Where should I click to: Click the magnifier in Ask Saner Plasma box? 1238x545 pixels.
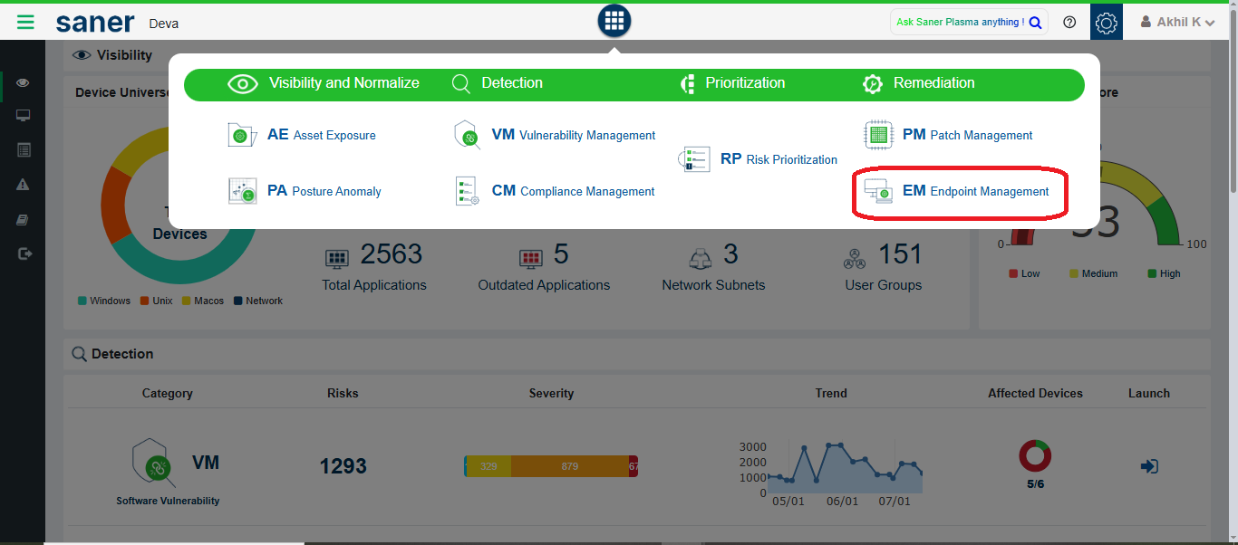tap(1035, 23)
